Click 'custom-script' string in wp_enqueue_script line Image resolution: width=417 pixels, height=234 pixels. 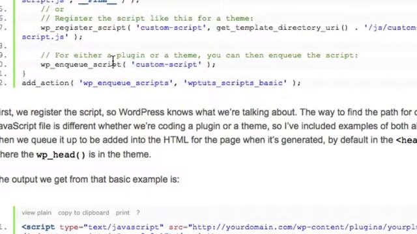[166, 65]
